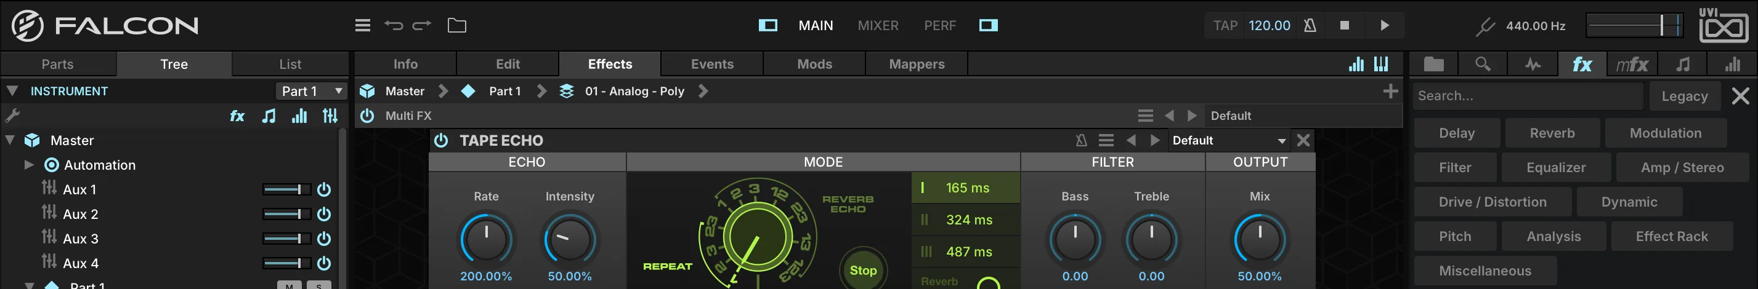The height and width of the screenshot is (289, 1758).
Task: Open the Tape Echo preset menu icon
Action: point(1106,140)
